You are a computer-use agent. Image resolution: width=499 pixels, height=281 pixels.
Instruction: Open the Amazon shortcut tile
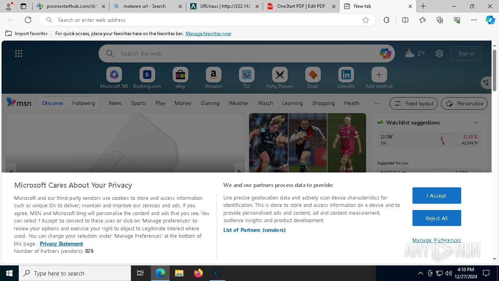click(x=213, y=78)
